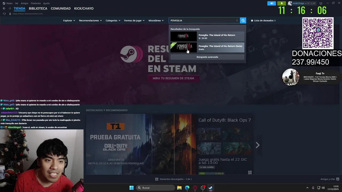The width and height of the screenshot is (342, 192).
Task: Click the Steam forward navigation arrow
Action: coord(10,9)
